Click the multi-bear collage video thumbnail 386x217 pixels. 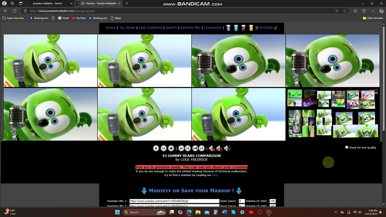[x=333, y=114]
